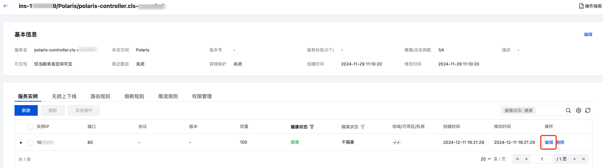Click the 就近路由 label
Image resolution: width=603 pixels, height=168 pixels.
tap(120, 64)
